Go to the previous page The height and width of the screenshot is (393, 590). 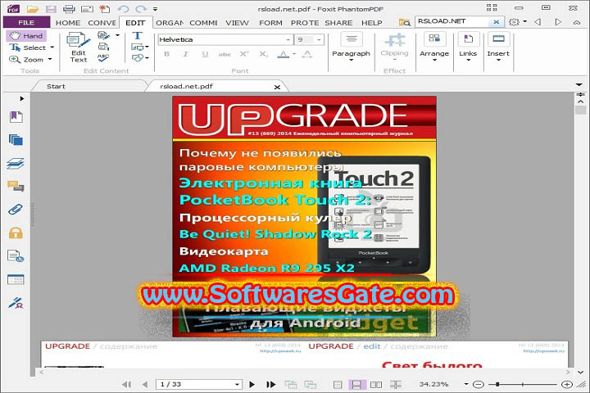pyautogui.click(x=145, y=384)
